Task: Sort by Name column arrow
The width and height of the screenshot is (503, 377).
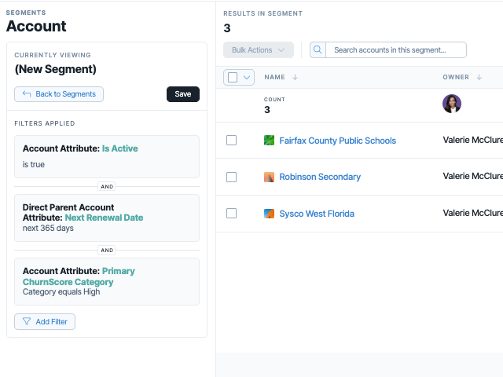Action: pos(296,77)
